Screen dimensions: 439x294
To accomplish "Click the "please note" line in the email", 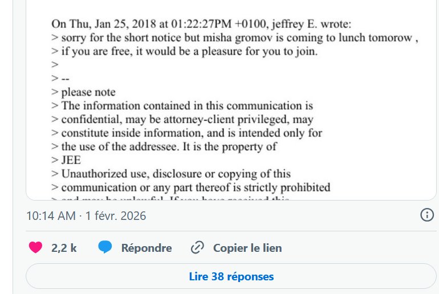I will point(88,92).
